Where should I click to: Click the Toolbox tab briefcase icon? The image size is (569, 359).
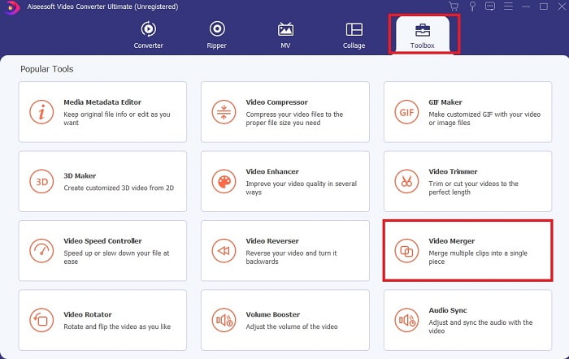click(423, 30)
